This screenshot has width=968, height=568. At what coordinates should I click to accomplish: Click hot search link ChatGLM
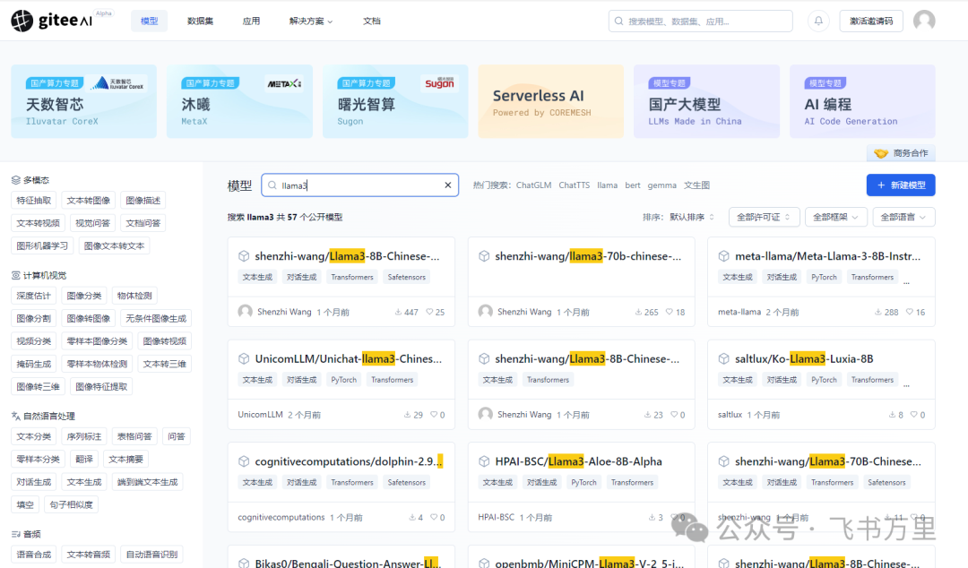pyautogui.click(x=533, y=185)
